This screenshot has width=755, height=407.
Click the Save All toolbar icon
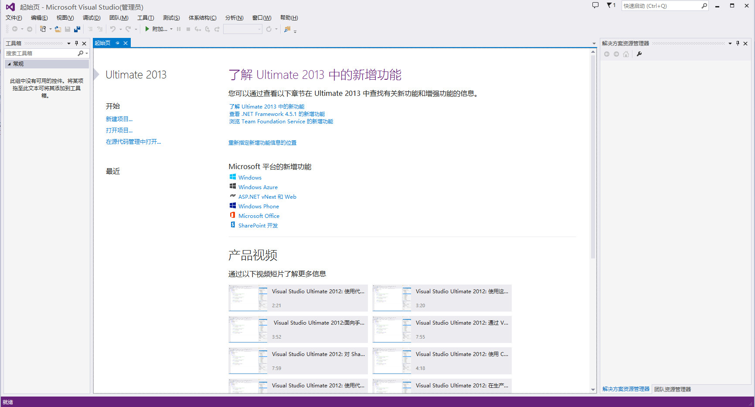77,29
